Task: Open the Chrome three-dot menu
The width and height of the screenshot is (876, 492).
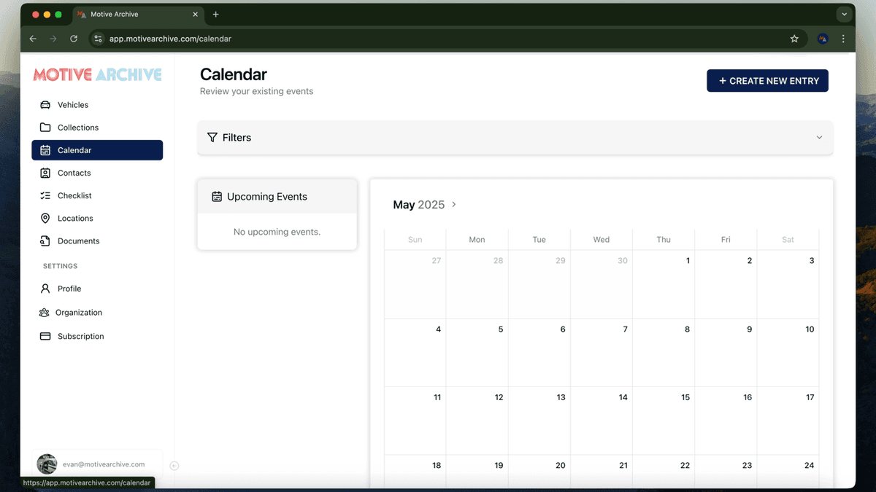Action: [x=843, y=39]
